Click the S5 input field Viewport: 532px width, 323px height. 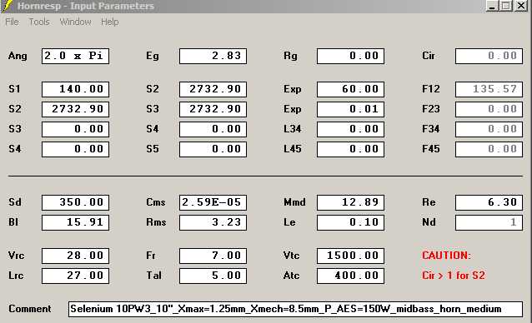[213, 149]
